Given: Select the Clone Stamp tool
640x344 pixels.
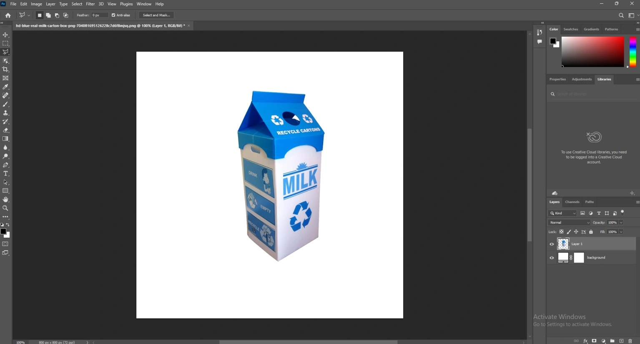Looking at the screenshot, I should (5, 113).
